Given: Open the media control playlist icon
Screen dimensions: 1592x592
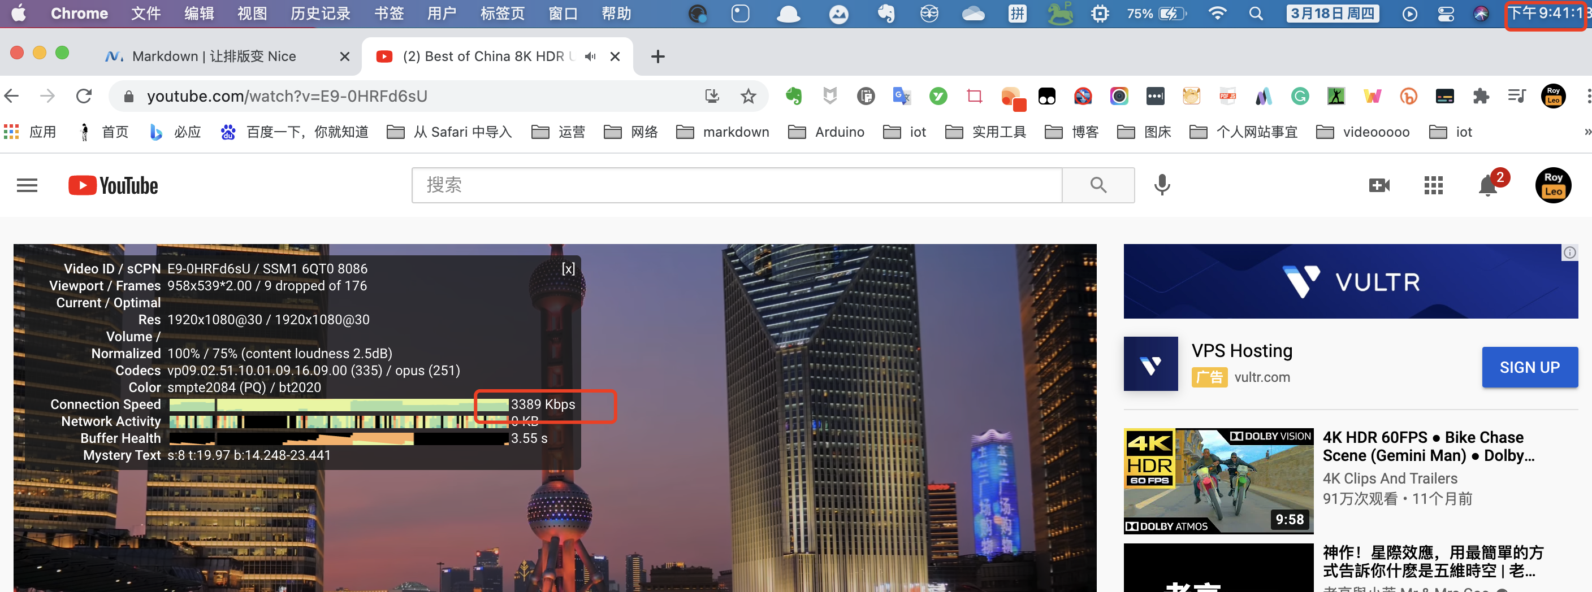Looking at the screenshot, I should [1516, 96].
